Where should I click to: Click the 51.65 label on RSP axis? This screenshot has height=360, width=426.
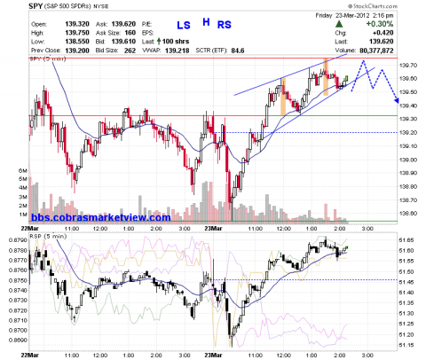(x=406, y=240)
